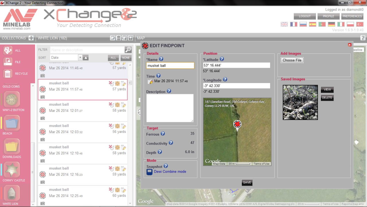Click the NONE selection button
Viewport: 367px width, 207px height.
pyautogui.click(x=126, y=58)
